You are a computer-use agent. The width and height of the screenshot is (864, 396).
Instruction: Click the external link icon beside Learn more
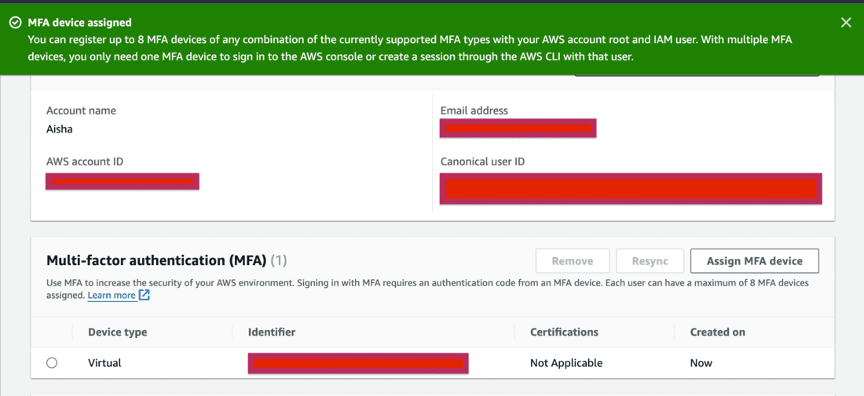[x=145, y=296]
